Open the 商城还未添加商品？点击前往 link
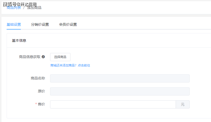This screenshot has height=122, width=211. 70,65
